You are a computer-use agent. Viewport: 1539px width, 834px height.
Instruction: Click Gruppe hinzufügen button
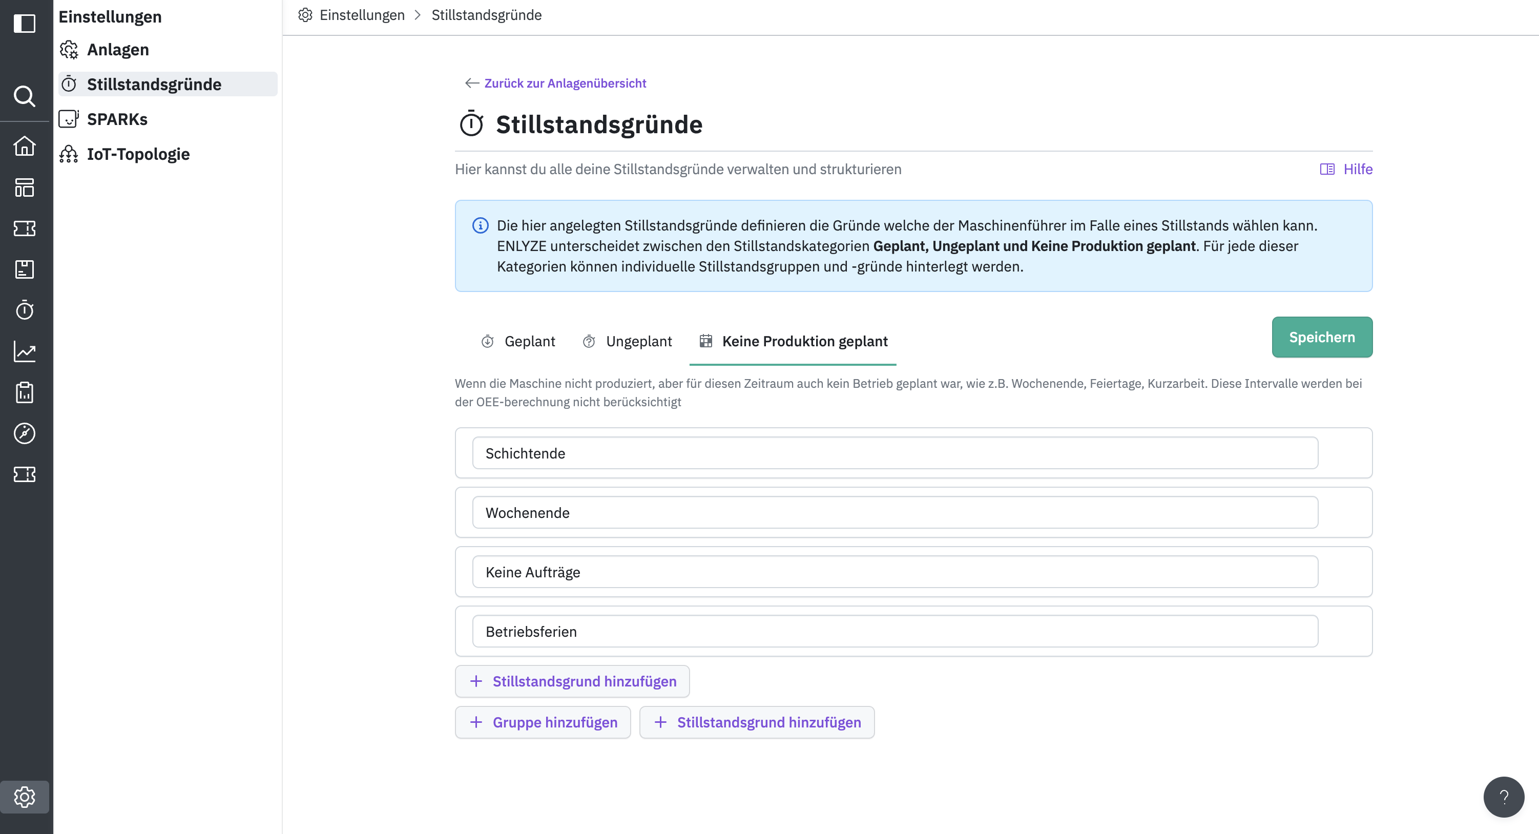(x=543, y=722)
